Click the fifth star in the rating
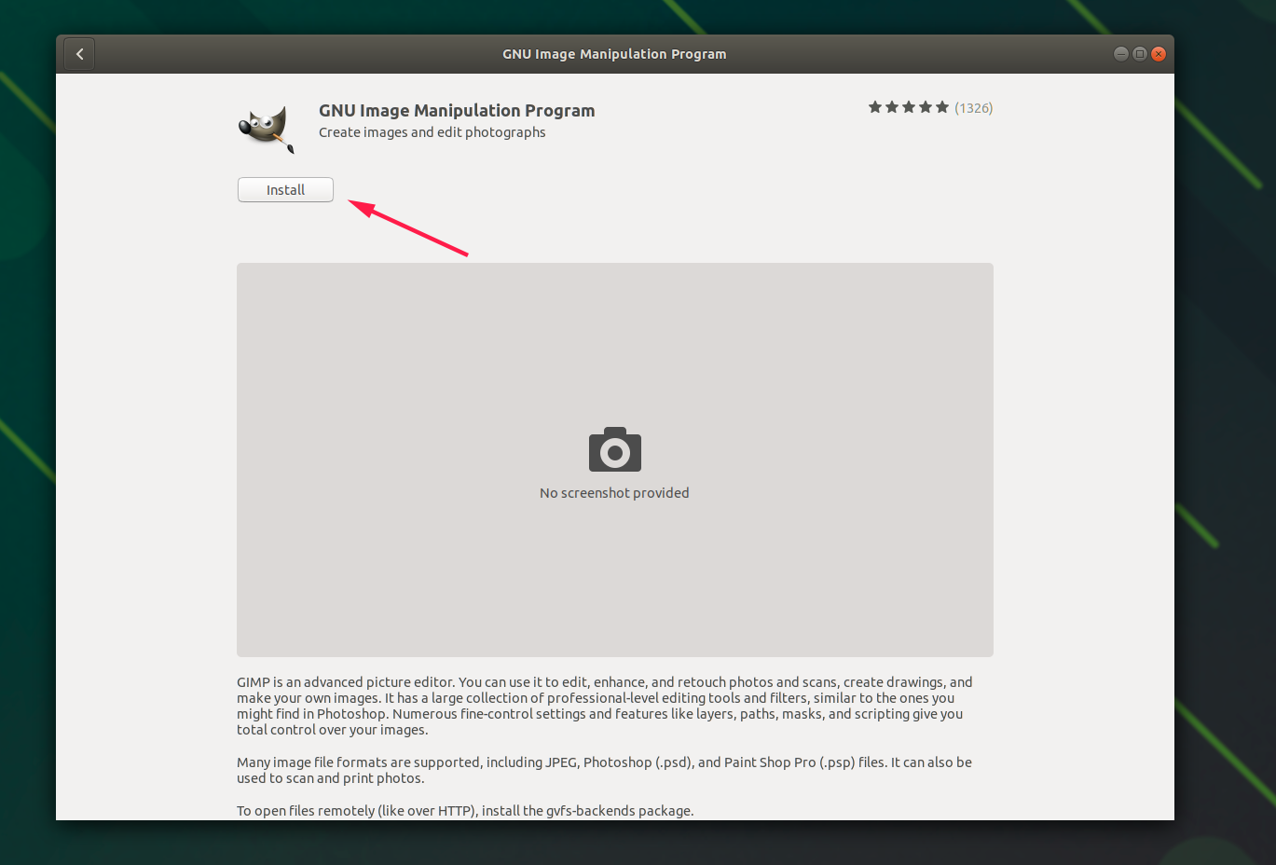 [x=942, y=107]
